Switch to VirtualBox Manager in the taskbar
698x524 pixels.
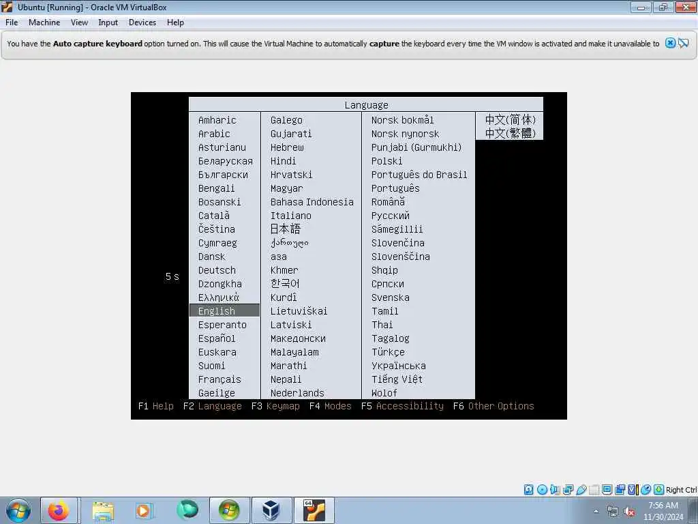point(271,510)
